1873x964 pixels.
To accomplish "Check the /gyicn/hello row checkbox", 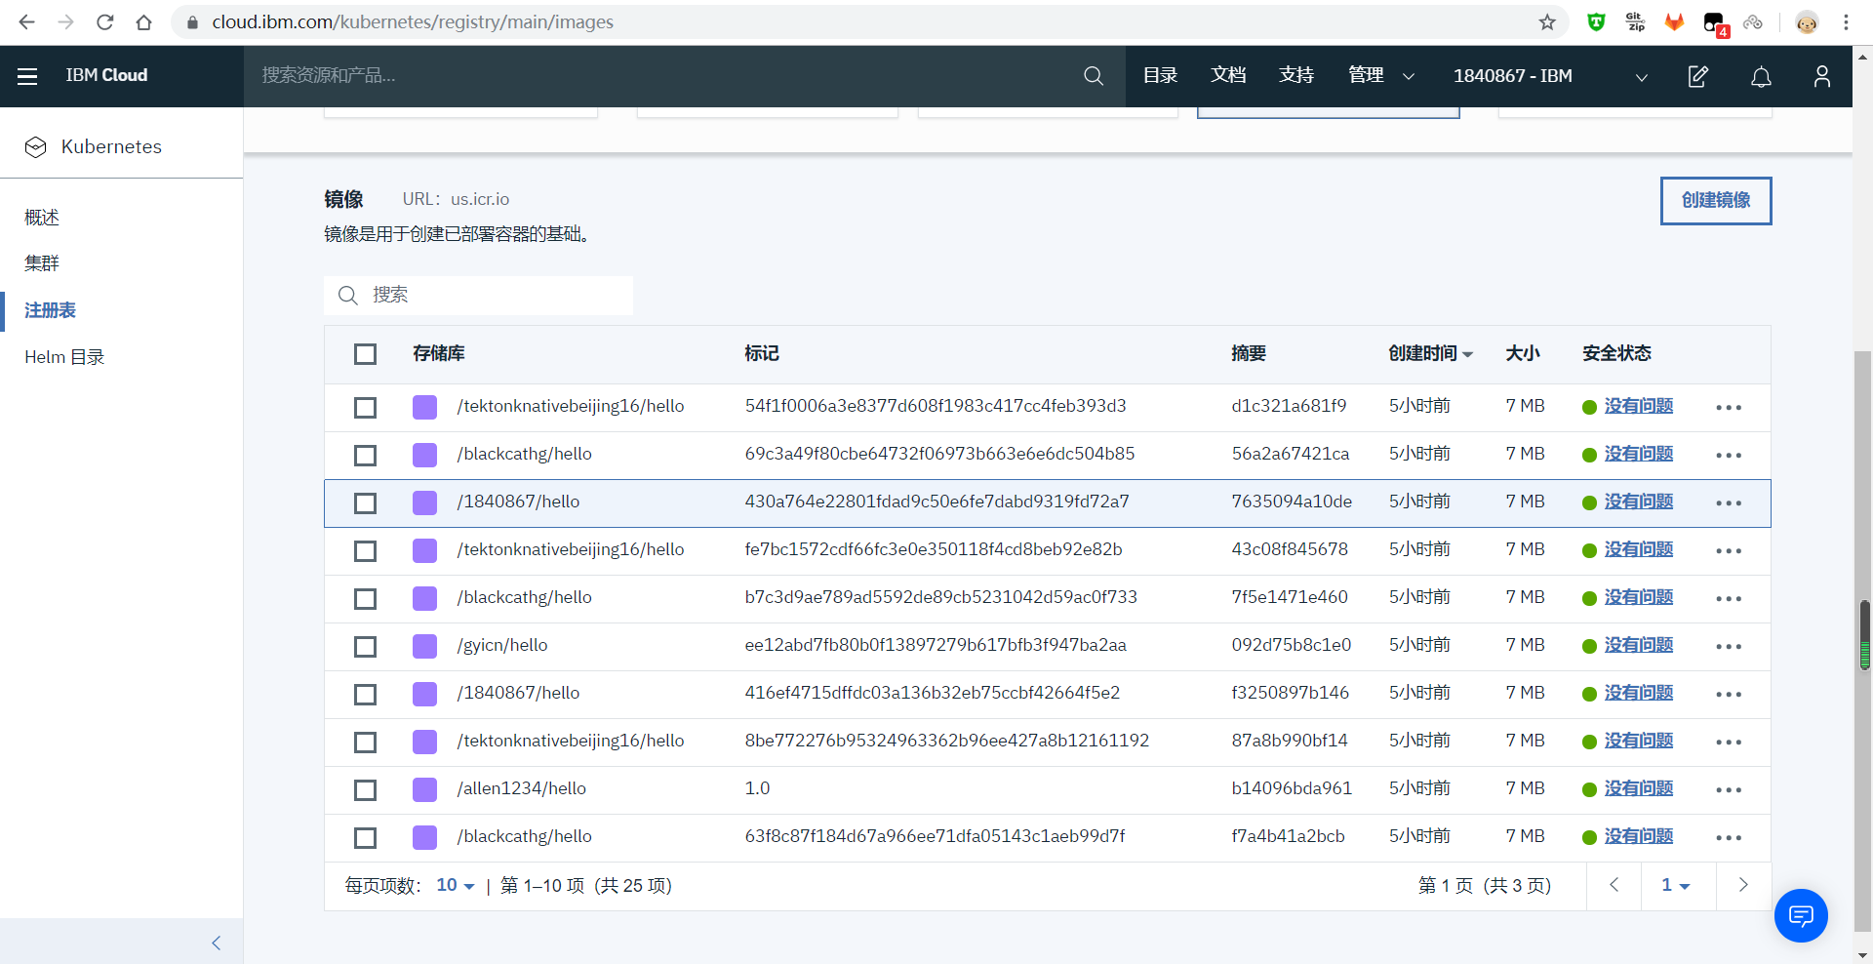I will click(365, 647).
